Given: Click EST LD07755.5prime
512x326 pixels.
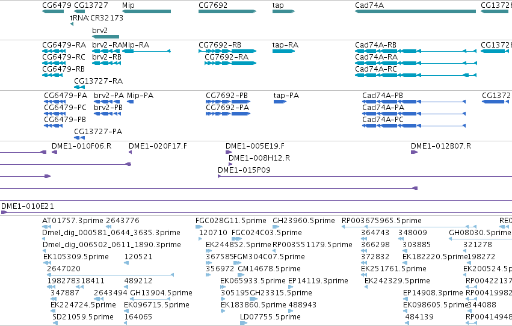Looking at the screenshot, I should [x=270, y=317].
